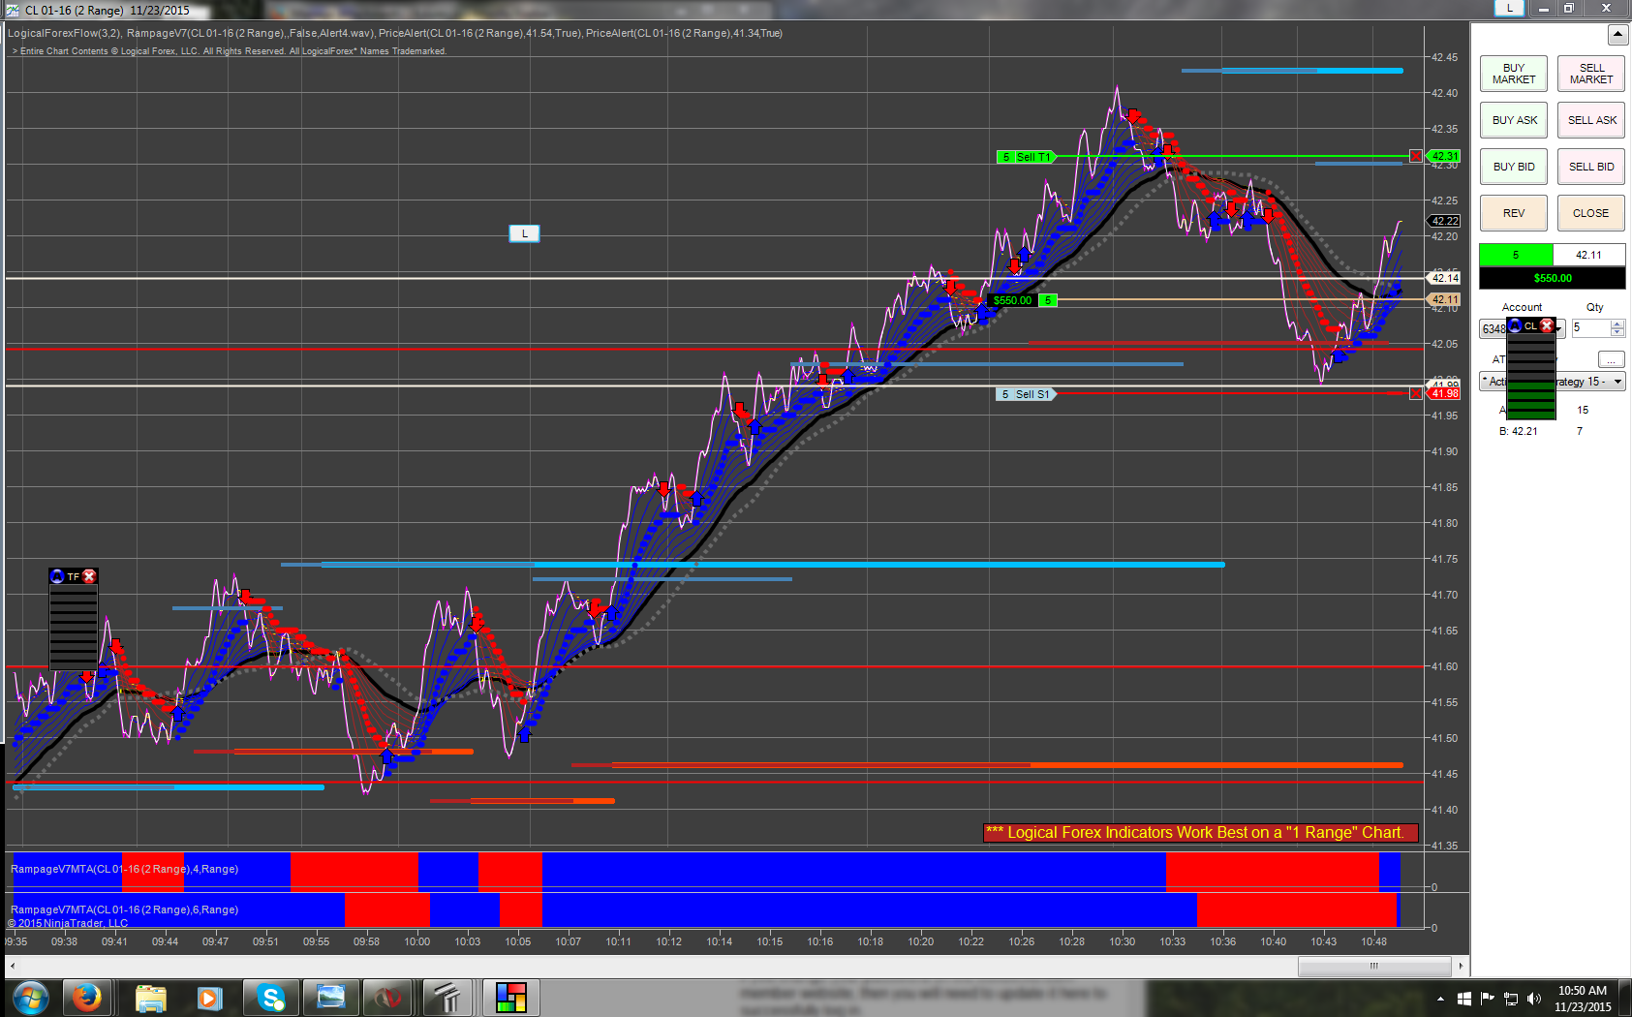Screen dimensions: 1632x1017
Task: Click the 42.11 average price box
Action: (x=1588, y=255)
